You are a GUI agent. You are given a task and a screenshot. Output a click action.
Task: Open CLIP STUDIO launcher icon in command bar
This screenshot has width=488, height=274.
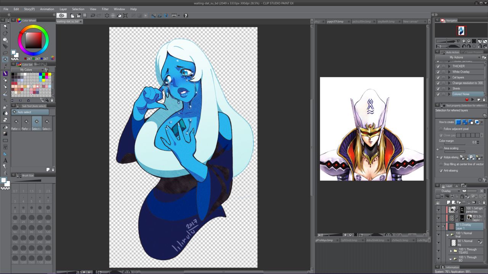pos(62,16)
